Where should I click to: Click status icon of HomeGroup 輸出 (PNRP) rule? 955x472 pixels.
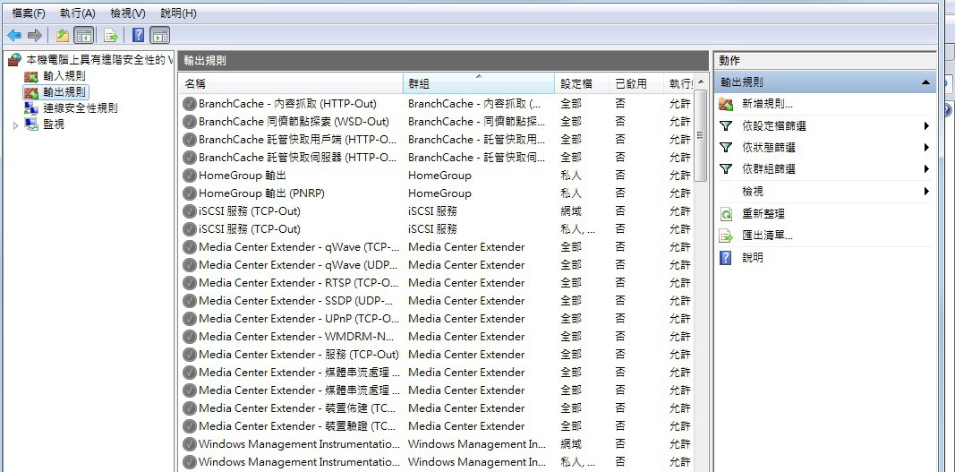190,193
